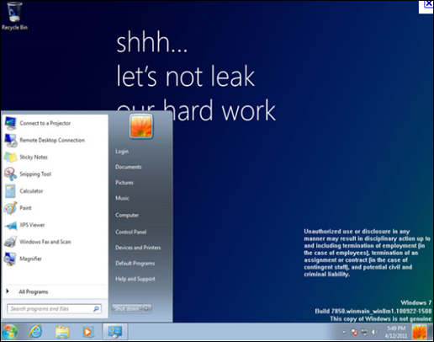This screenshot has height=342, width=434.
Task: Open Login user folder link
Action: pos(122,152)
